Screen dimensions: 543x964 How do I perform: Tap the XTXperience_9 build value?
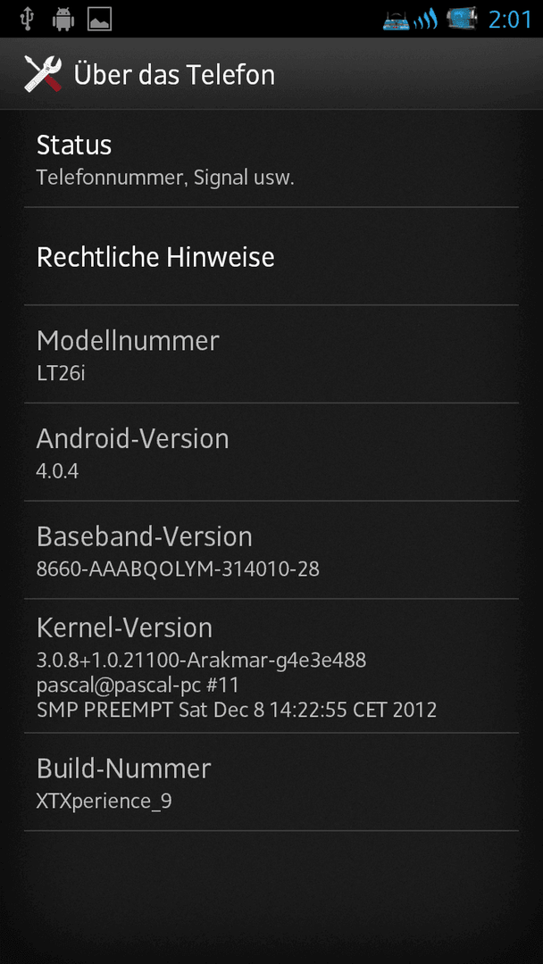[104, 802]
